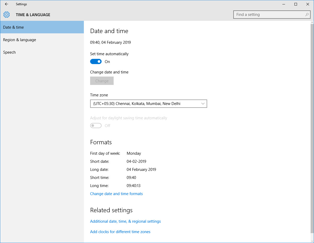Viewport: 314px width, 243px height.
Task: Click the Long time value 09:40:13
Action: click(x=133, y=186)
